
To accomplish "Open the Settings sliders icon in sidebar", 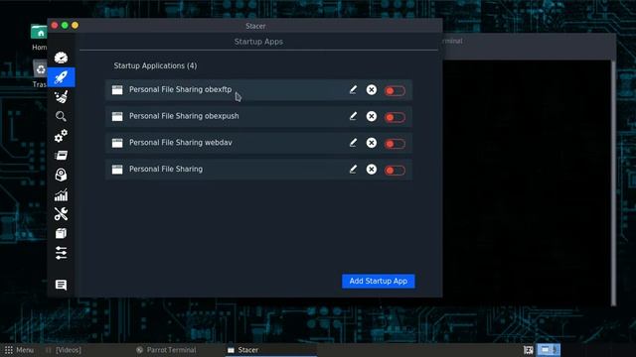I will click(61, 253).
